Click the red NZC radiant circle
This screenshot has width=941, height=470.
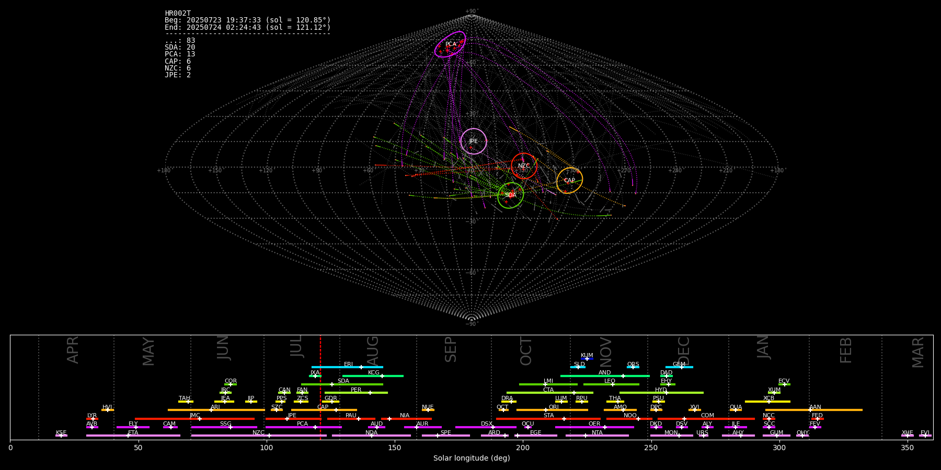tap(524, 166)
